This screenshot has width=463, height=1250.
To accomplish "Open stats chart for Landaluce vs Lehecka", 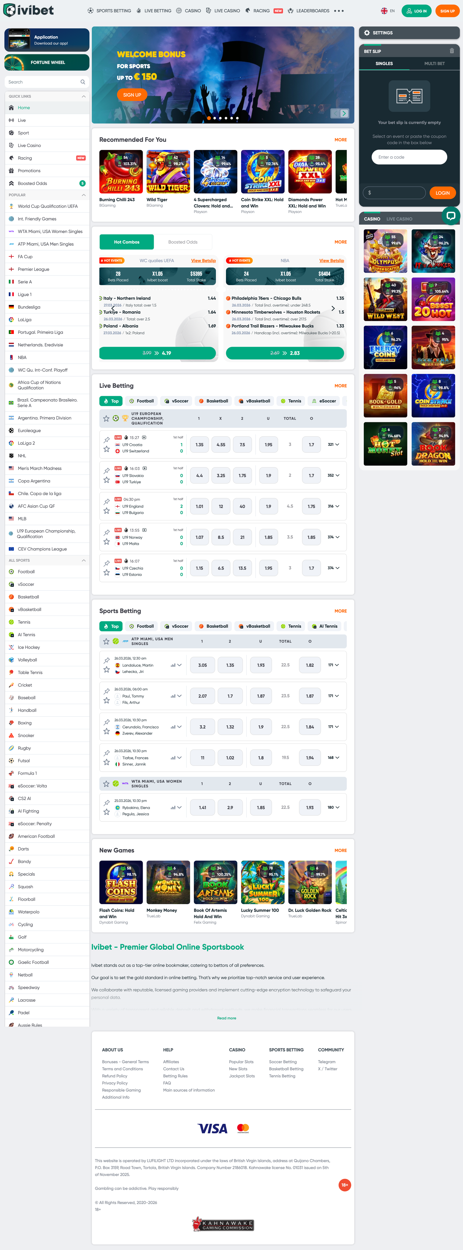I will 173,665.
